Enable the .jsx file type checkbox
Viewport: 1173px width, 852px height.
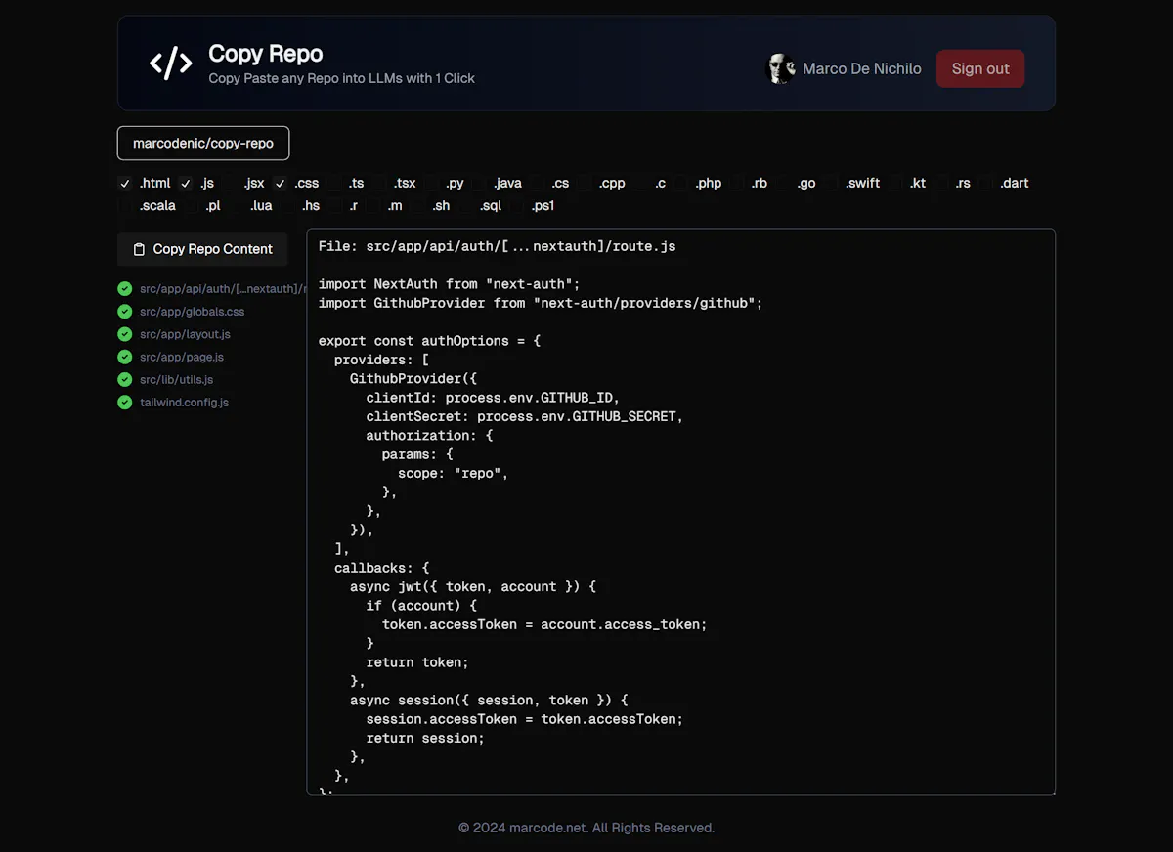click(x=230, y=183)
